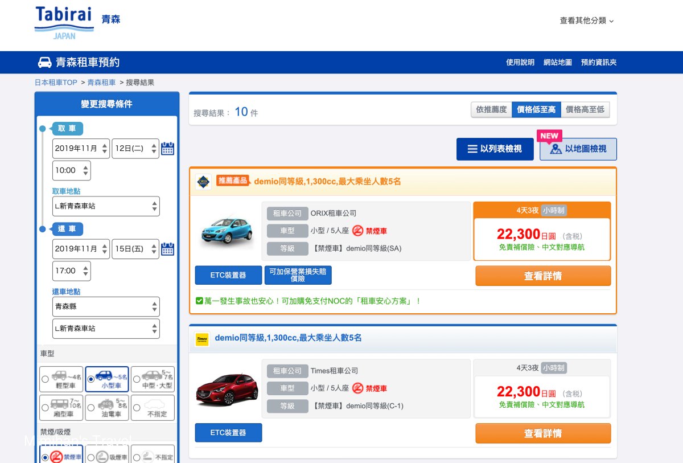Open the 網站地圖 link
The height and width of the screenshot is (463, 683).
click(558, 63)
